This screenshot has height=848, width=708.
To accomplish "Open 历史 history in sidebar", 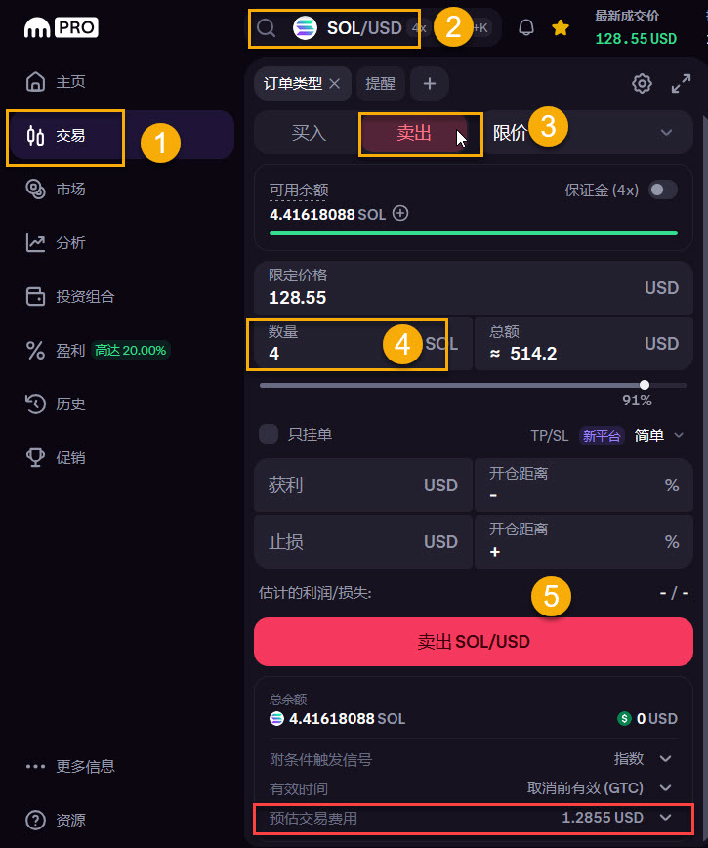I will point(56,404).
